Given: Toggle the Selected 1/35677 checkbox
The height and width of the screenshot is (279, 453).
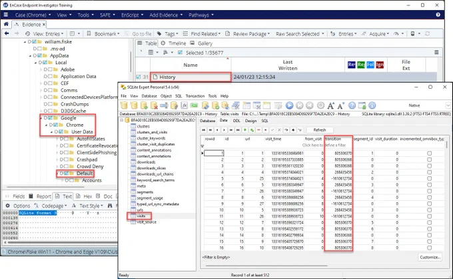Looking at the screenshot, I should click(x=181, y=52).
